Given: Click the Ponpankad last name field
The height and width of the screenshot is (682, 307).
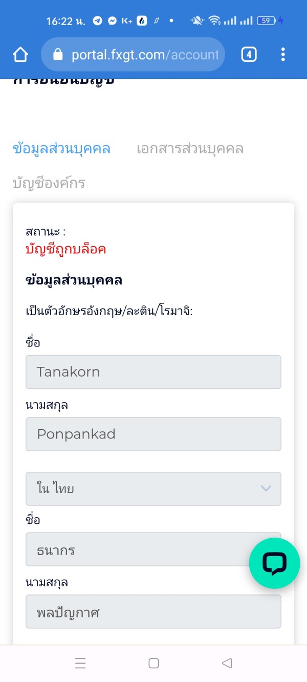Looking at the screenshot, I should [153, 434].
